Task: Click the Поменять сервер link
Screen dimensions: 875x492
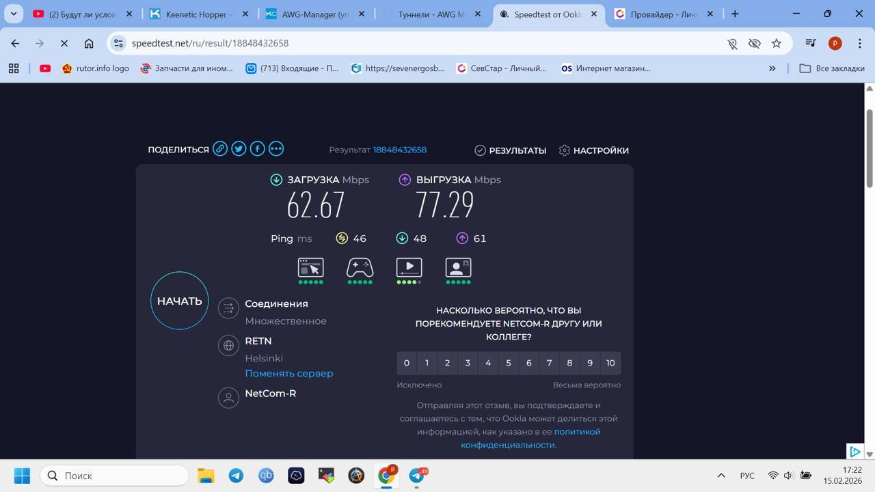Action: (289, 373)
